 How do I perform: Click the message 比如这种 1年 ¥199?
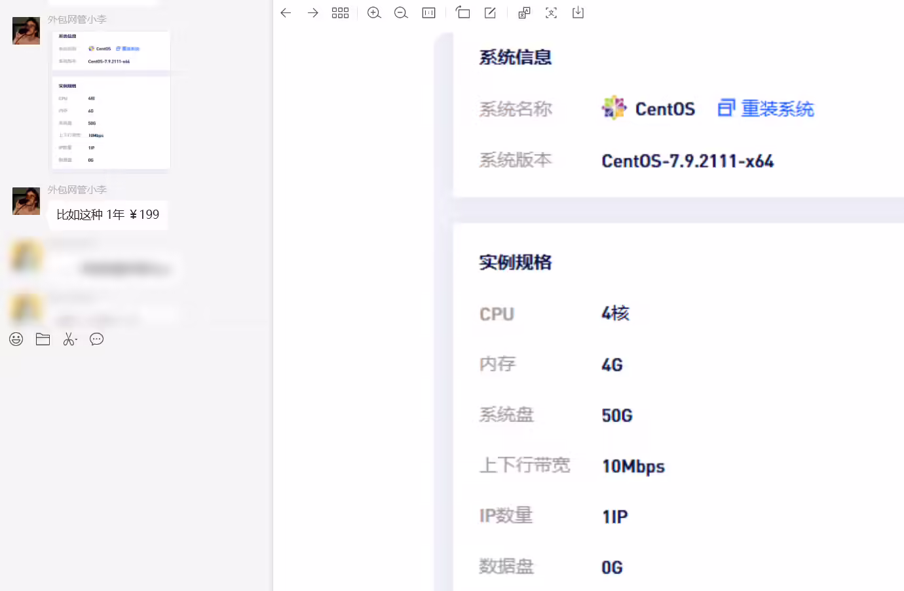pyautogui.click(x=108, y=215)
